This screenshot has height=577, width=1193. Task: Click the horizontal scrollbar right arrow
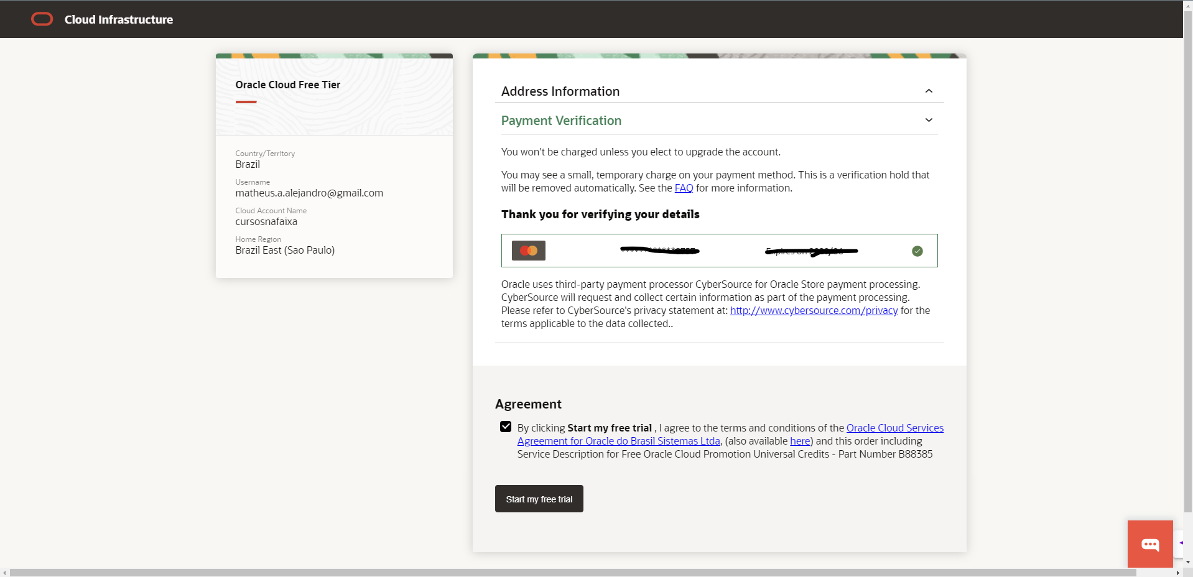coord(1177,573)
